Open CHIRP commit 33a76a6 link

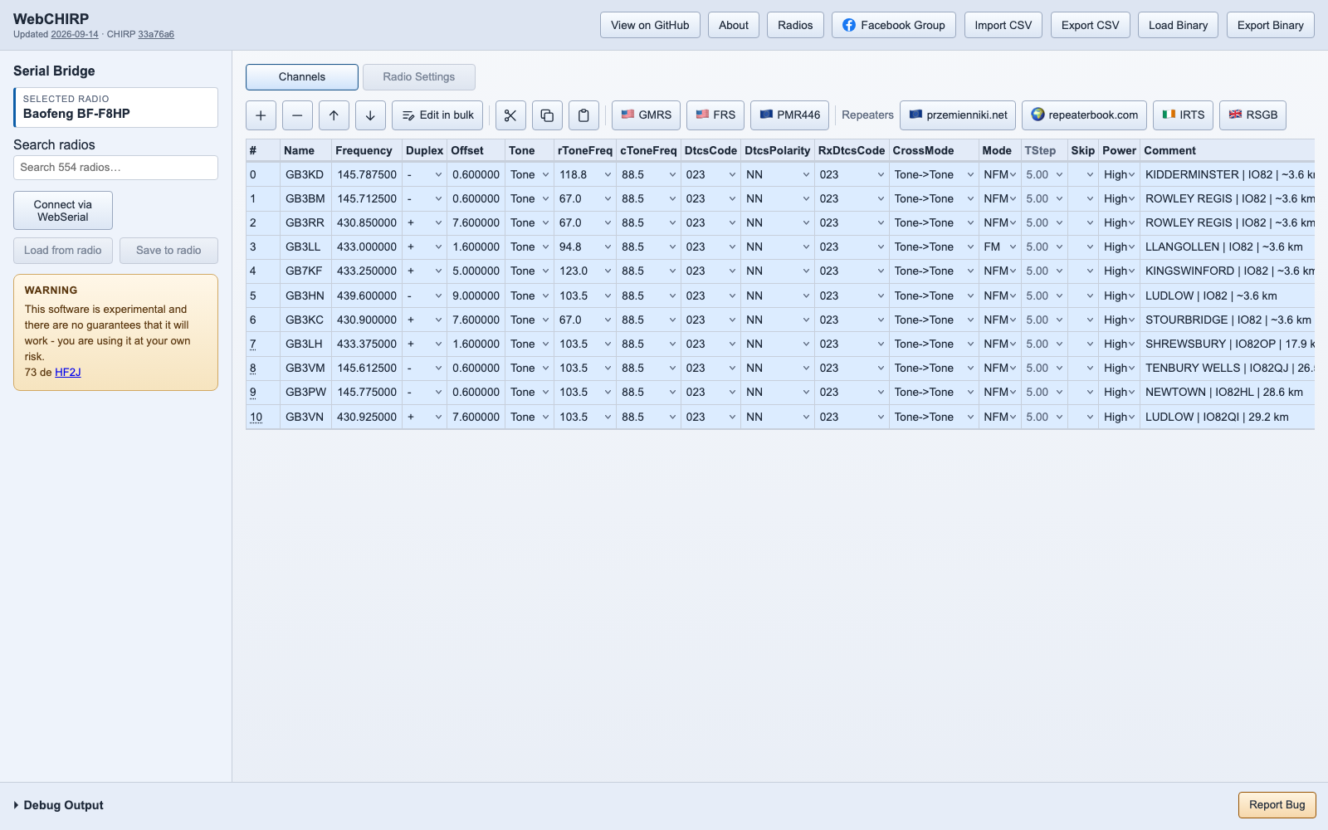pyautogui.click(x=156, y=35)
